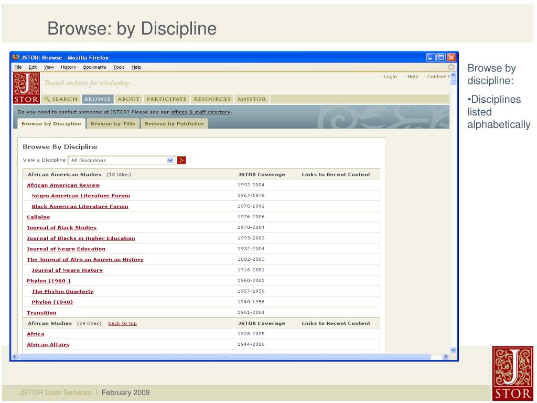Select the Browse by Discipline tab
537x403 pixels.
51,124
